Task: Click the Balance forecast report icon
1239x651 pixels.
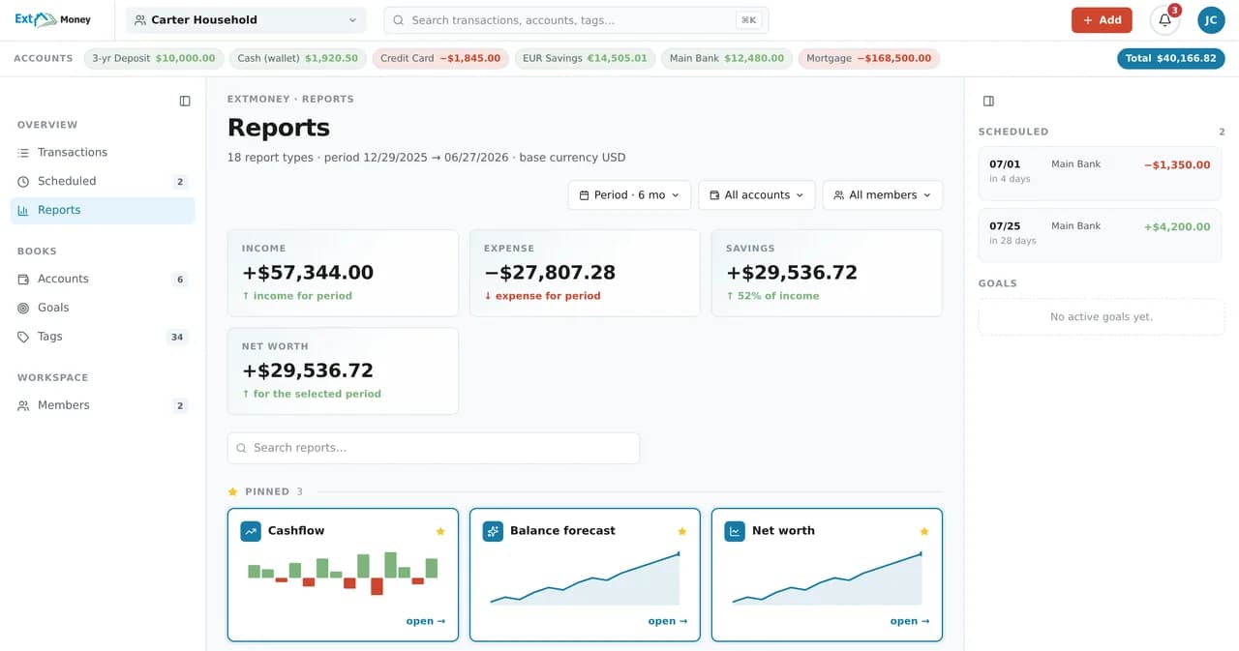Action: click(x=493, y=531)
